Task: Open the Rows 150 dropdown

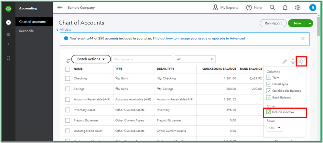Action: tap(275, 128)
